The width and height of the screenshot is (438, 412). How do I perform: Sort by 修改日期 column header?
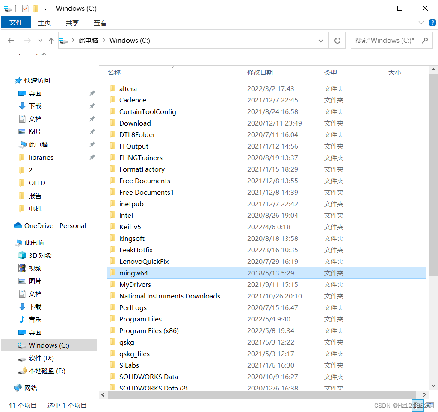[260, 73]
